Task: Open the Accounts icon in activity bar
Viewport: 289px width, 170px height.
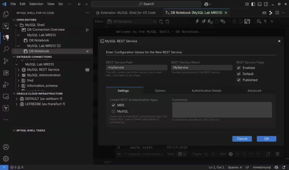Action: point(6,147)
